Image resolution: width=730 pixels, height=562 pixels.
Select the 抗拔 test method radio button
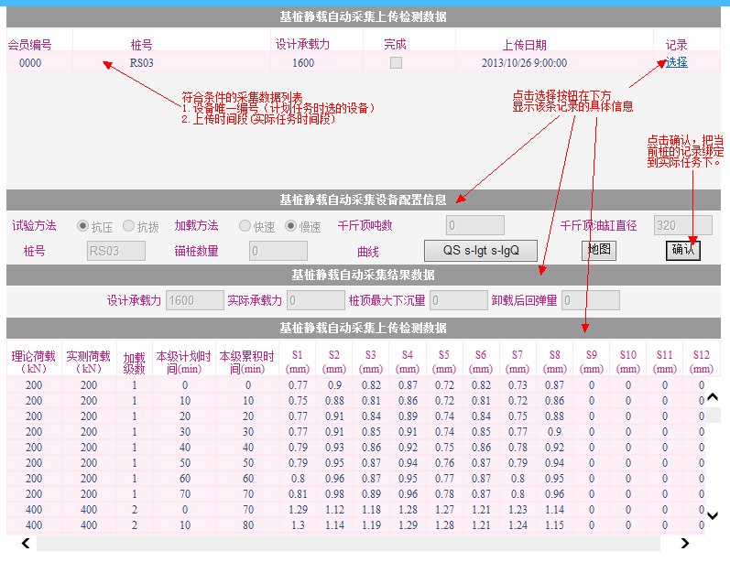(x=128, y=225)
